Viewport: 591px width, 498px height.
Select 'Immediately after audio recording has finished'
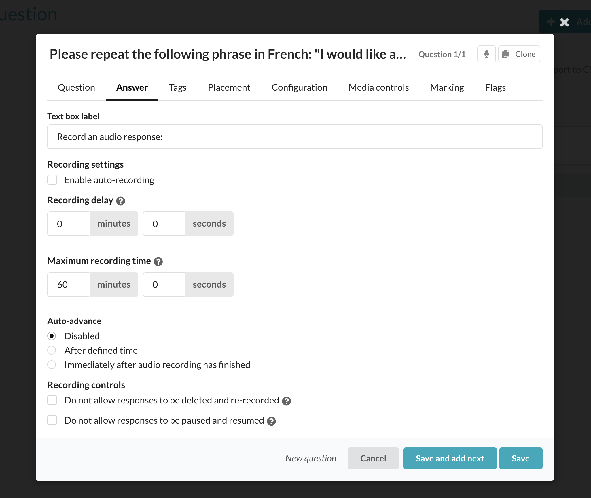52,365
